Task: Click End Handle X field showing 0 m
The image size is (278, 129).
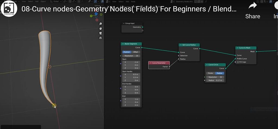Action: [x=131, y=87]
